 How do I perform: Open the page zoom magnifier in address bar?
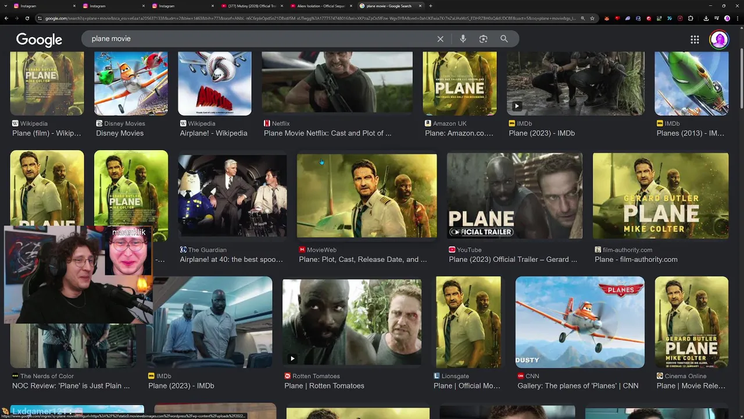(582, 18)
